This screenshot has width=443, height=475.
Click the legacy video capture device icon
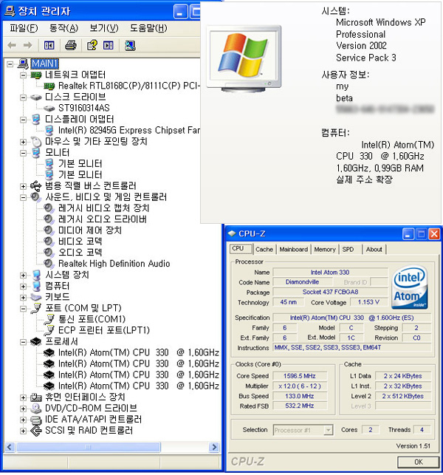coord(49,208)
